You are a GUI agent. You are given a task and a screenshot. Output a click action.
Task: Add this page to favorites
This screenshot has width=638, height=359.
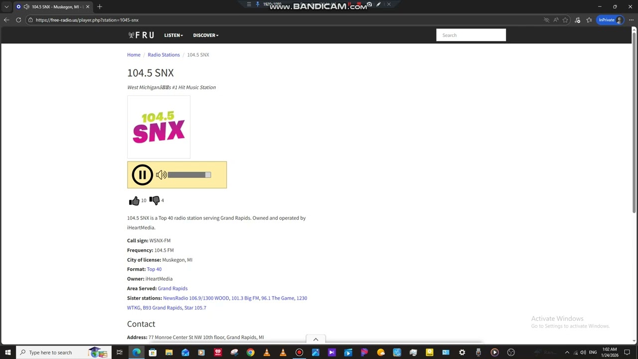(x=565, y=20)
